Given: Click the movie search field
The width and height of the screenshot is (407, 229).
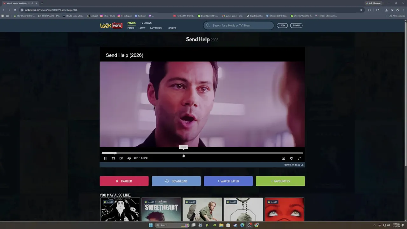Looking at the screenshot, I should tap(238, 25).
